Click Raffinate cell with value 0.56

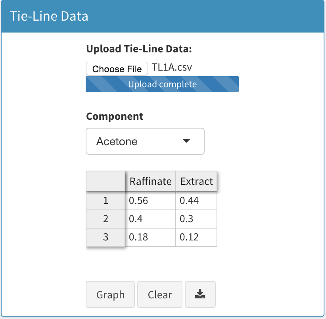[x=151, y=201]
